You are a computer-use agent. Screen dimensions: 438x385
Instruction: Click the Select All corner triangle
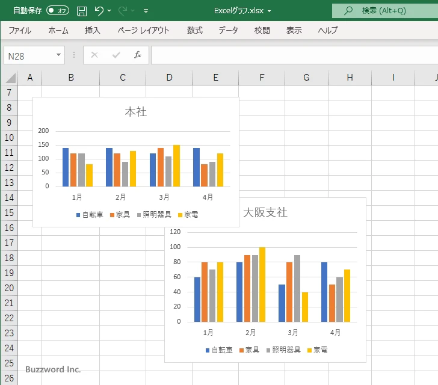11,78
